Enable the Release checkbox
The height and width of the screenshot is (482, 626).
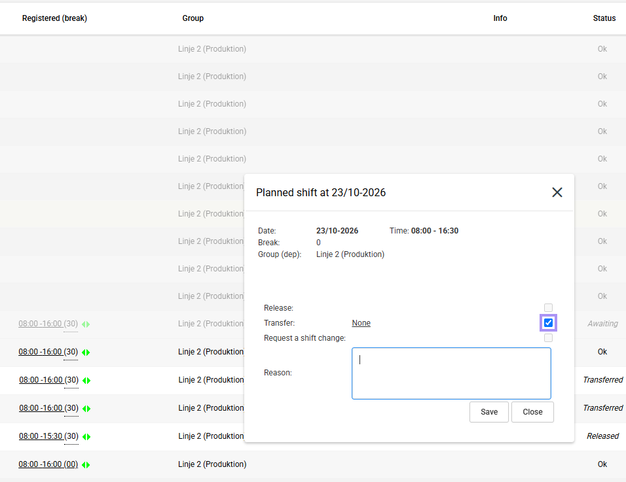click(x=548, y=307)
